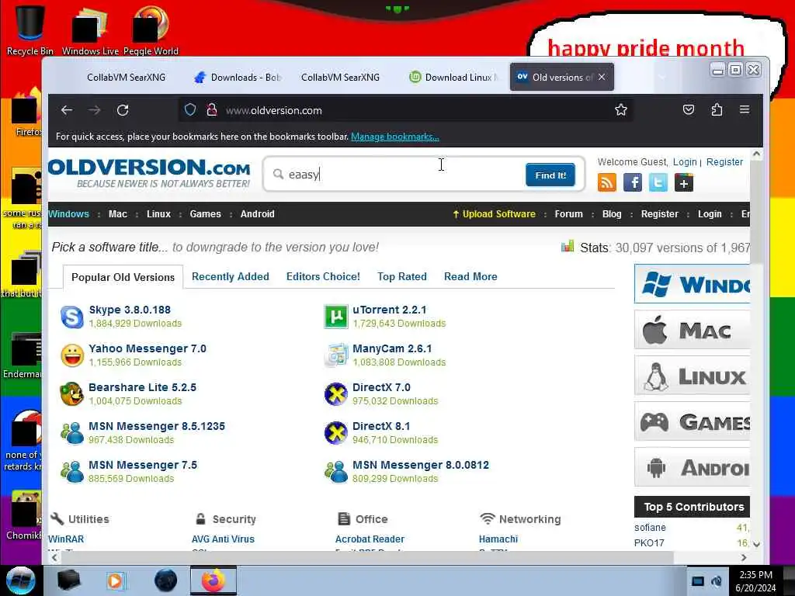Image resolution: width=795 pixels, height=596 pixels.
Task: Select the Recently Added tab
Action: [x=230, y=276]
